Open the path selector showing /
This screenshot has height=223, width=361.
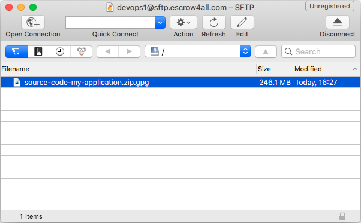(197, 51)
